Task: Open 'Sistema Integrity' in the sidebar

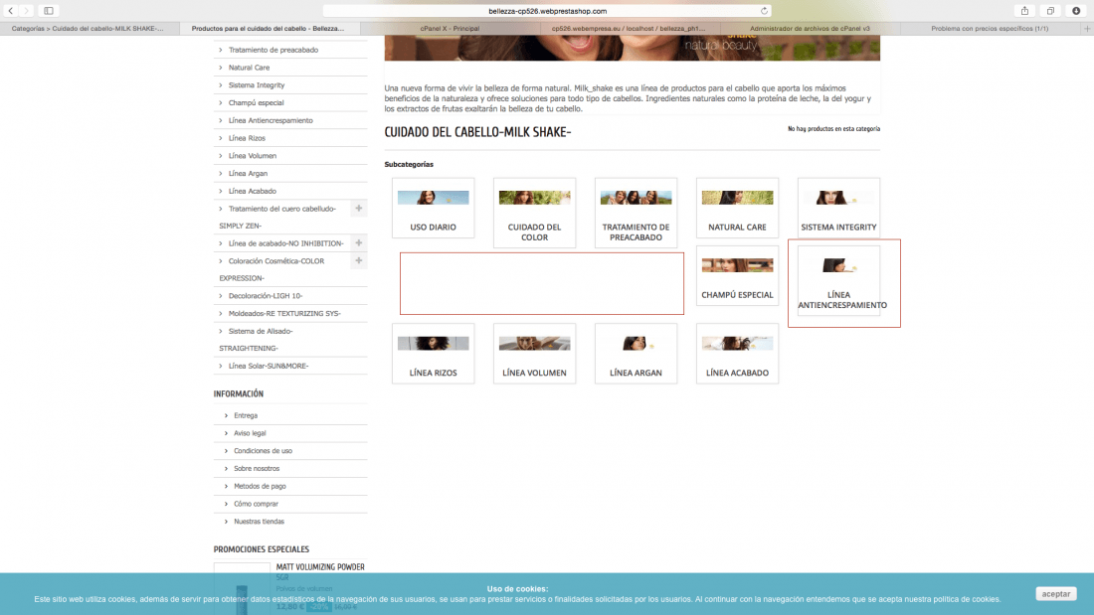Action: pyautogui.click(x=256, y=85)
